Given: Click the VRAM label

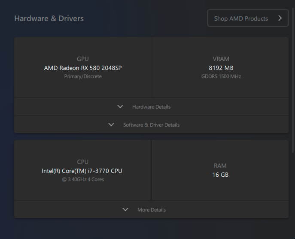Looking at the screenshot, I should 221,59.
